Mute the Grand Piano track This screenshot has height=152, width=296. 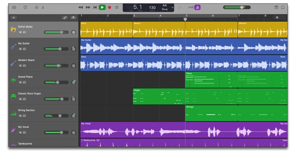20,82
